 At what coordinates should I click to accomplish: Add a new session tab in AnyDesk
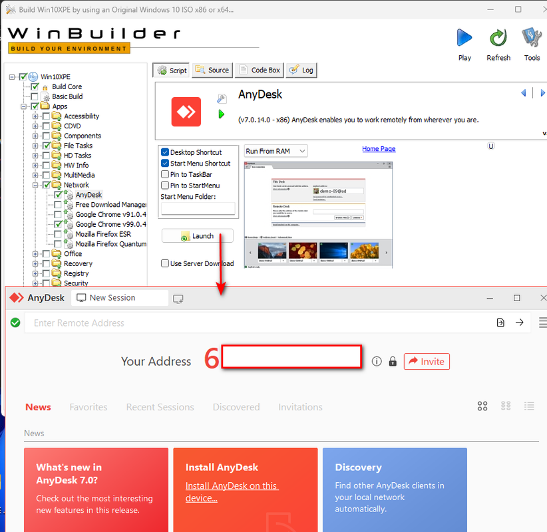(178, 299)
